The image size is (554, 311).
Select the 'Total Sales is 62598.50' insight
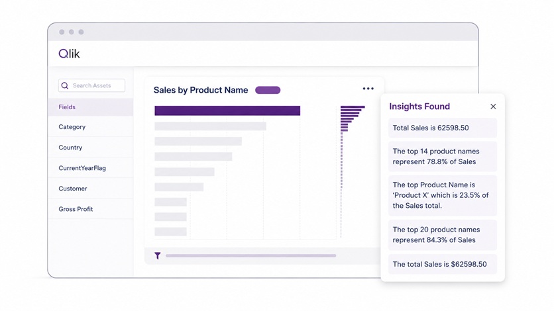tap(443, 128)
